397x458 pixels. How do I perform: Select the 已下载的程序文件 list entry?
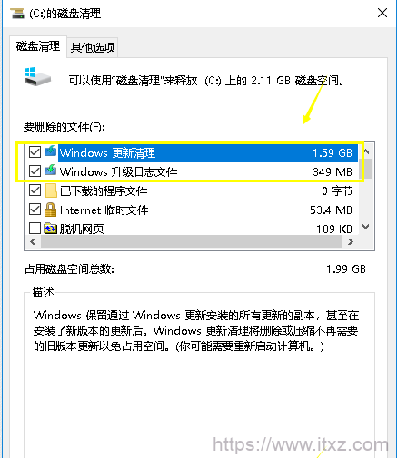192,190
